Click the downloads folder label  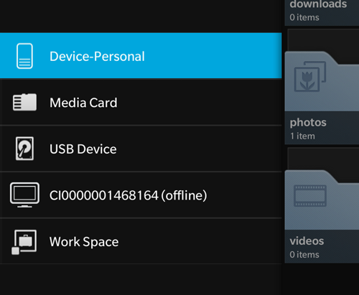[318, 4]
